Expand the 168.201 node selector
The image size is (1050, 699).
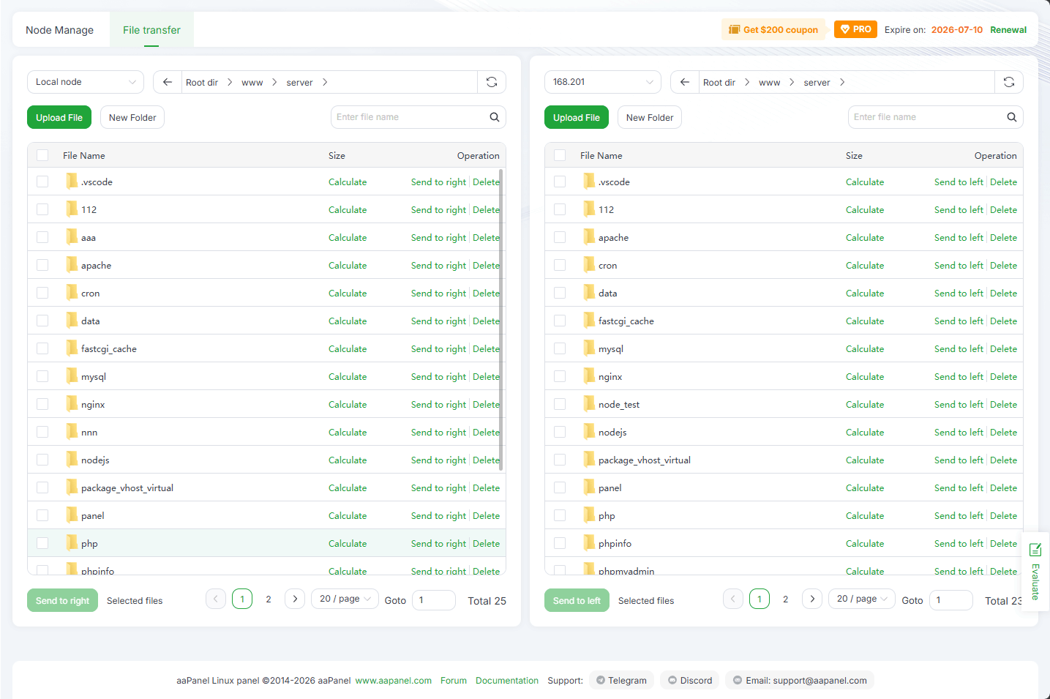tap(602, 82)
